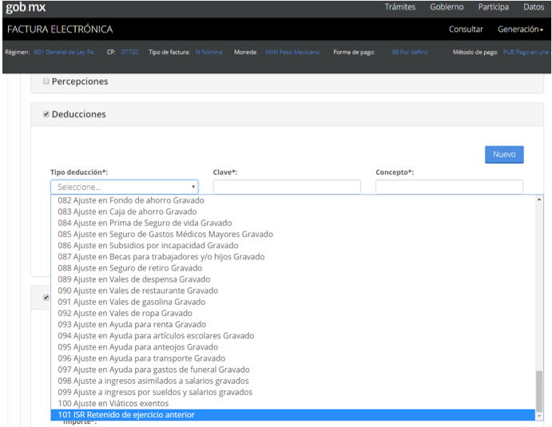This screenshot has width=552, height=427.
Task: Click the CP value 07720
Action: (x=130, y=52)
